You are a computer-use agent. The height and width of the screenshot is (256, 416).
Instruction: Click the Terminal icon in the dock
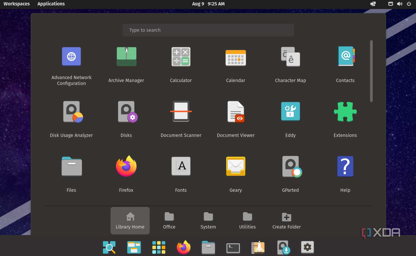233,247
